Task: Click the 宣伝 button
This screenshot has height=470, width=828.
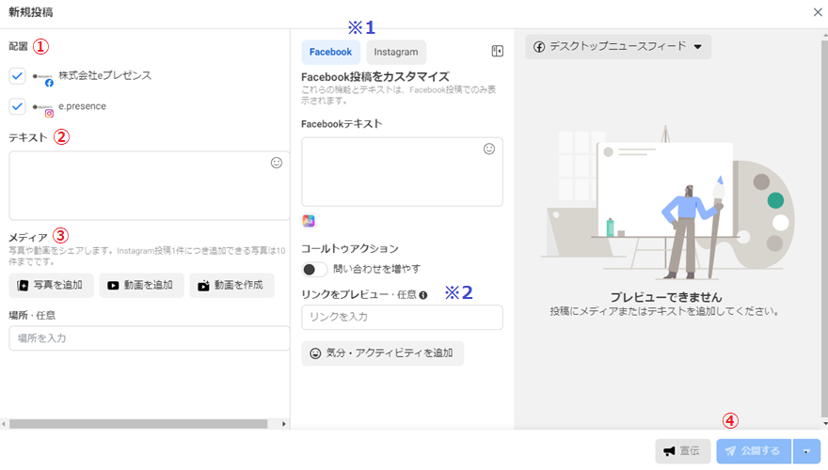Action: point(683,451)
